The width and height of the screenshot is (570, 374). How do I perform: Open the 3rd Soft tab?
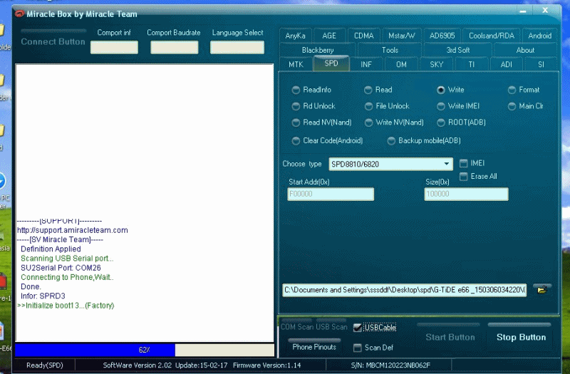(458, 50)
